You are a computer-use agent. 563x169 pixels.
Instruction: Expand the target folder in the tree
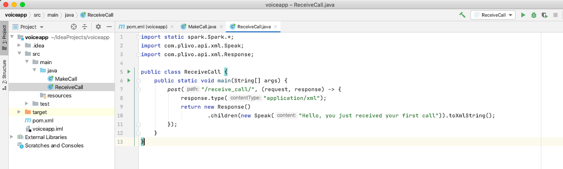(x=19, y=112)
